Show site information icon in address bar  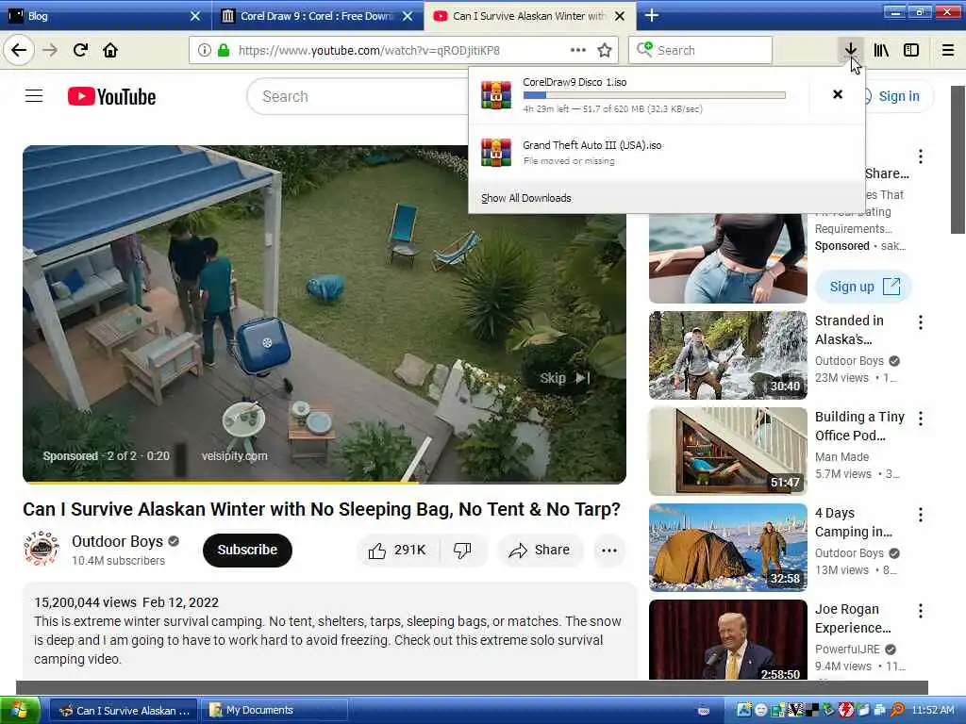205,51
